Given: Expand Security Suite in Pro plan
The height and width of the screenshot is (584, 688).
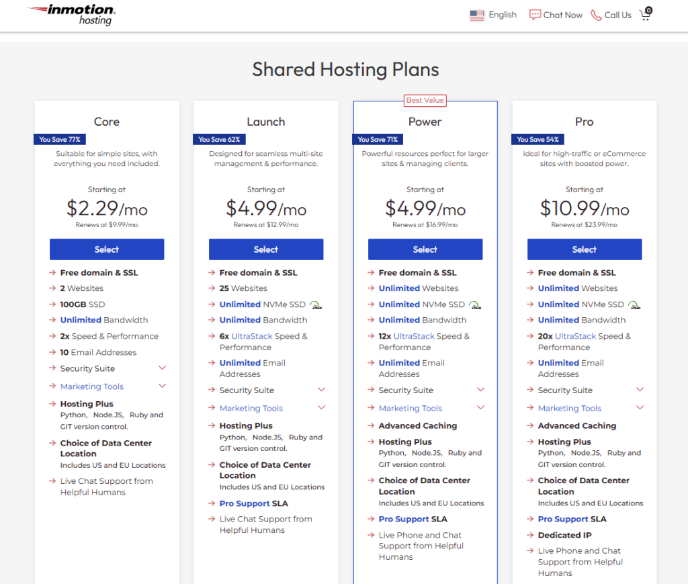Looking at the screenshot, I should (640, 390).
